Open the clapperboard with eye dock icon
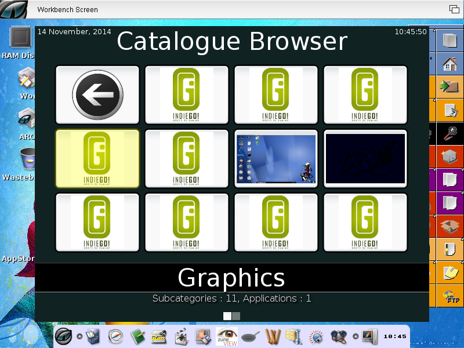464x348 pixels. [x=181, y=336]
